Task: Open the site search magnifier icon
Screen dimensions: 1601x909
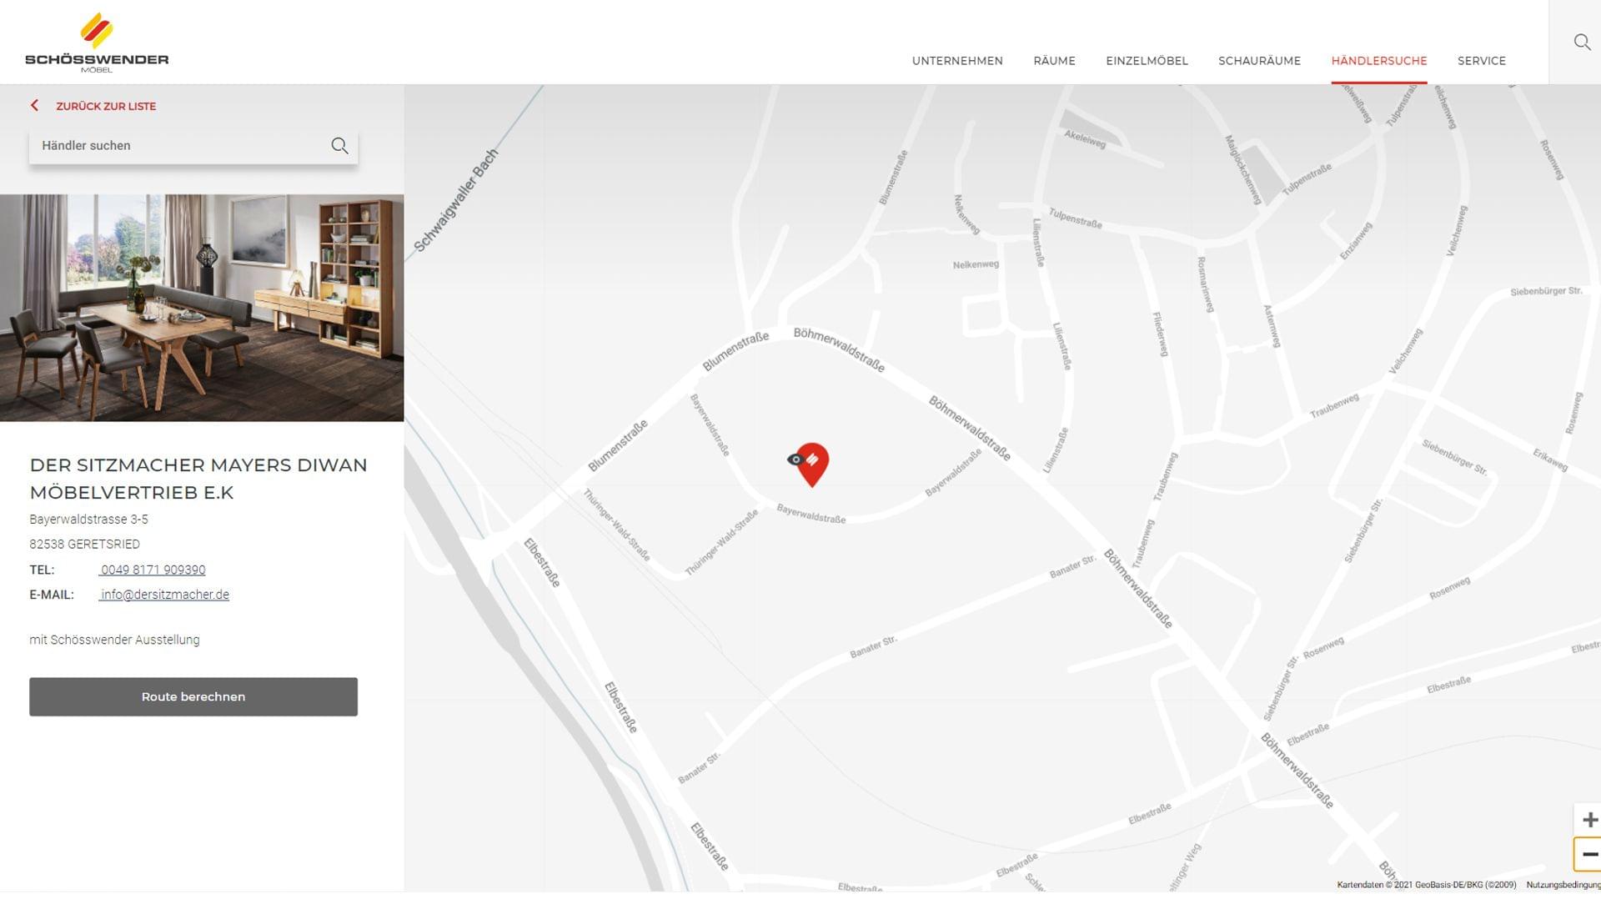Action: (x=1581, y=42)
